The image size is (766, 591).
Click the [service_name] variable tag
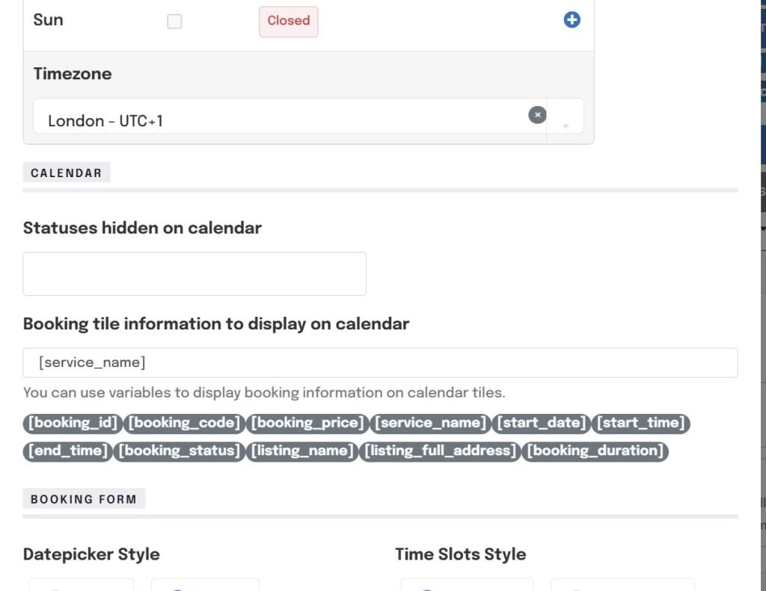430,423
